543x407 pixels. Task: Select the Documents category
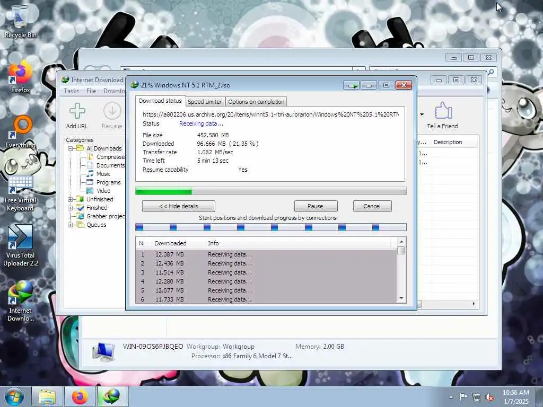click(x=106, y=165)
